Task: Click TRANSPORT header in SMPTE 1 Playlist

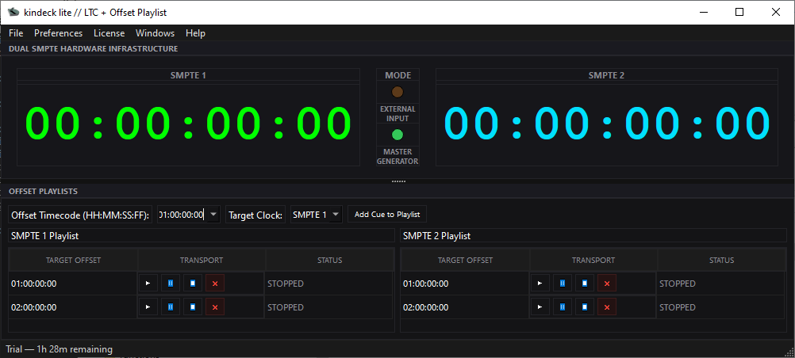Action: coord(202,261)
